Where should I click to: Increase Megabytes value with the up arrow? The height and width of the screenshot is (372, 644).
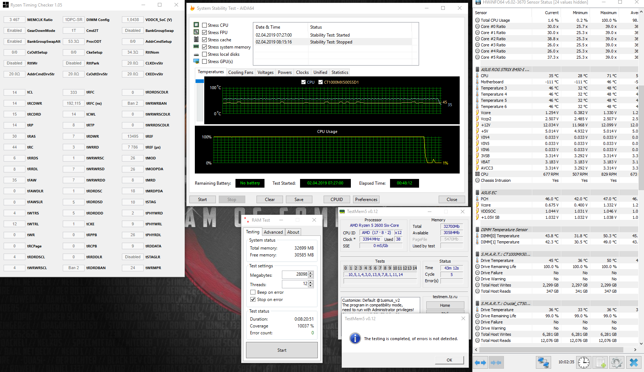(x=311, y=273)
